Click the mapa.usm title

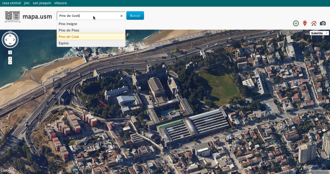[37, 17]
